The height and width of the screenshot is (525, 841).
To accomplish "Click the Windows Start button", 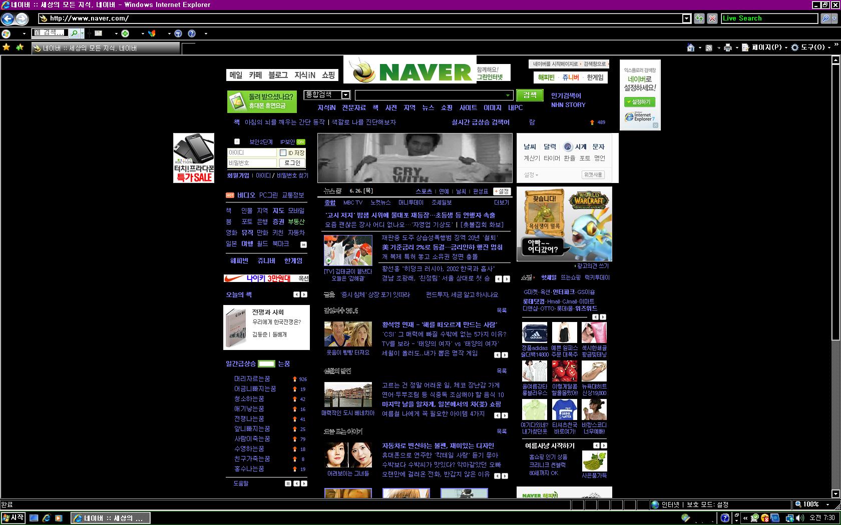I will tap(13, 518).
